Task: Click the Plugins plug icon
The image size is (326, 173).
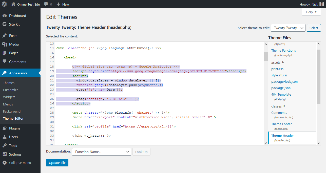Action: [x=5, y=128]
